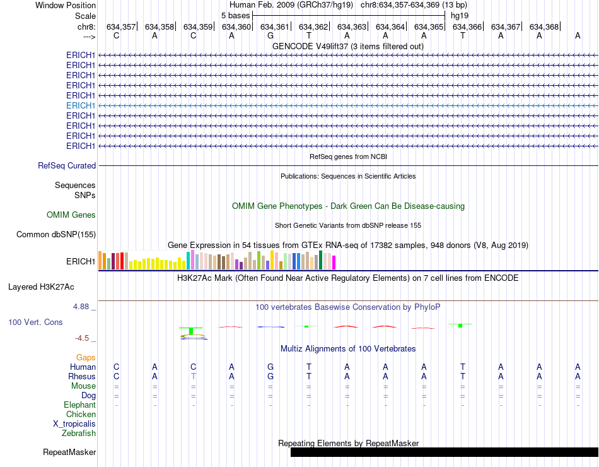Click the gray mismatched T in Rhesus row
The image size is (599, 467).
point(194,376)
